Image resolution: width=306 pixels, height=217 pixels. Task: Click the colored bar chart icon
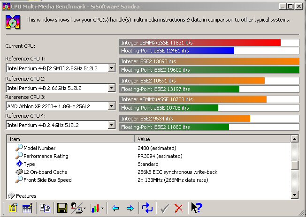[x=95, y=208]
